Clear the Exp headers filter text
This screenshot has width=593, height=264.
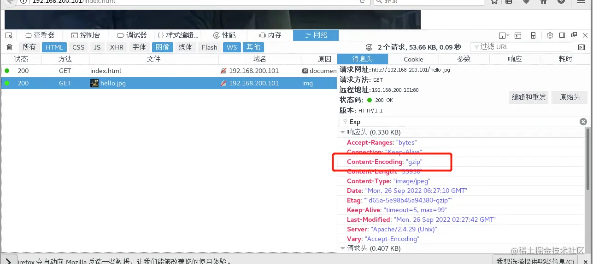click(x=583, y=122)
